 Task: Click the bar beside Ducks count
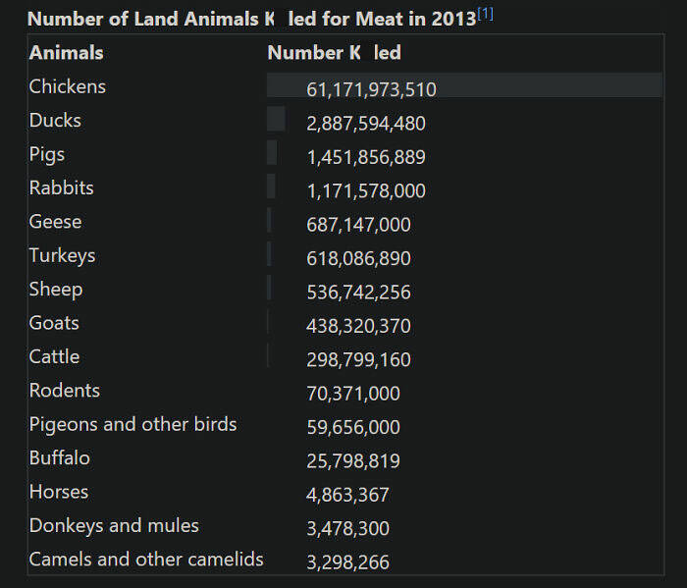pos(276,120)
